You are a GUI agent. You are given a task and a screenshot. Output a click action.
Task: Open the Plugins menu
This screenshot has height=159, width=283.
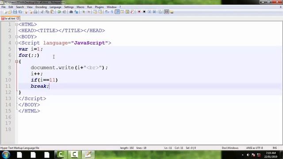pyautogui.click(x=99, y=7)
